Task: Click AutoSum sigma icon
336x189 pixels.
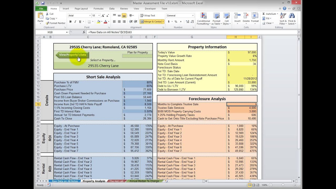Action: tap(264, 14)
